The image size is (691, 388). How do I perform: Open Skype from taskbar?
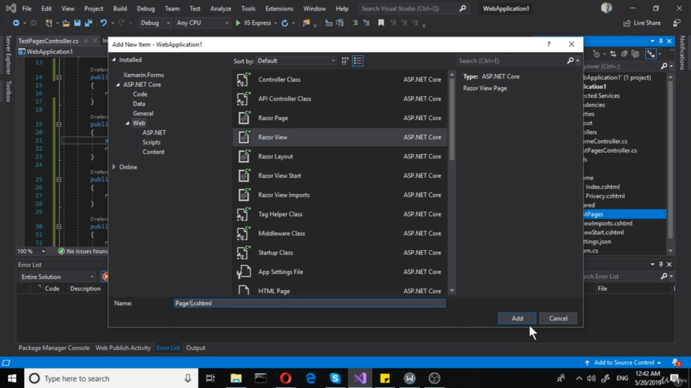[335, 378]
